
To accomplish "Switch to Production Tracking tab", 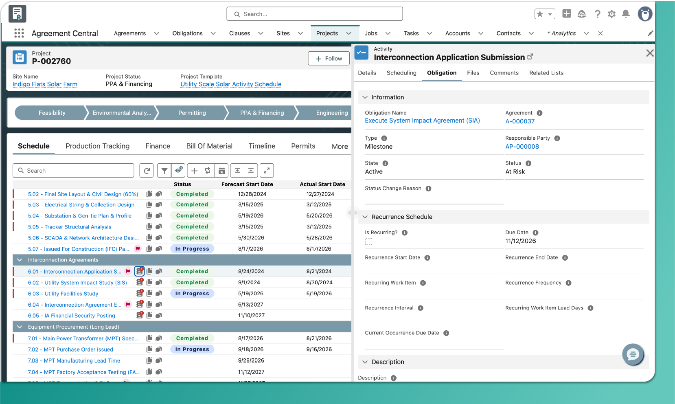I will click(x=97, y=146).
